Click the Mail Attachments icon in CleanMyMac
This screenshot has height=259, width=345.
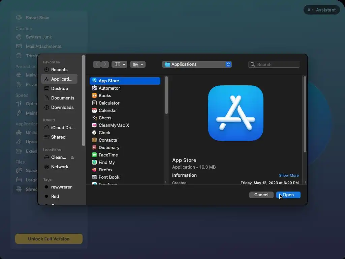[19, 46]
